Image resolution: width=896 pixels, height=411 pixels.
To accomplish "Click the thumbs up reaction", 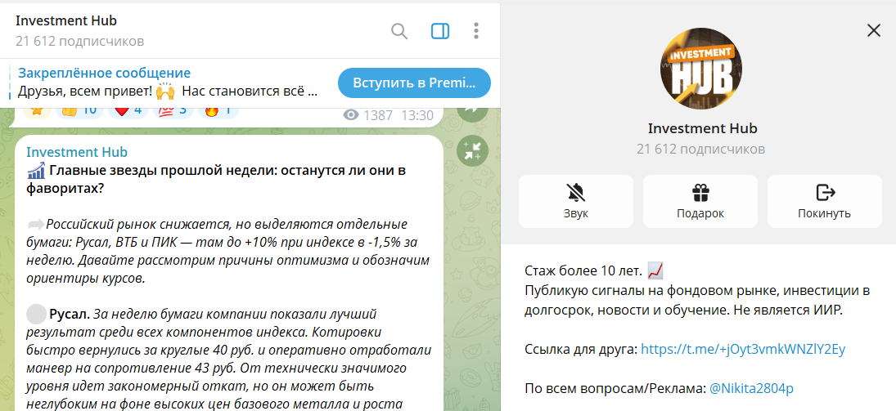I will point(79,110).
